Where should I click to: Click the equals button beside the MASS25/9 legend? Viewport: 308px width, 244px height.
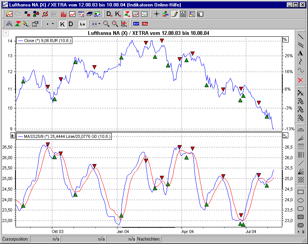tap(285, 135)
